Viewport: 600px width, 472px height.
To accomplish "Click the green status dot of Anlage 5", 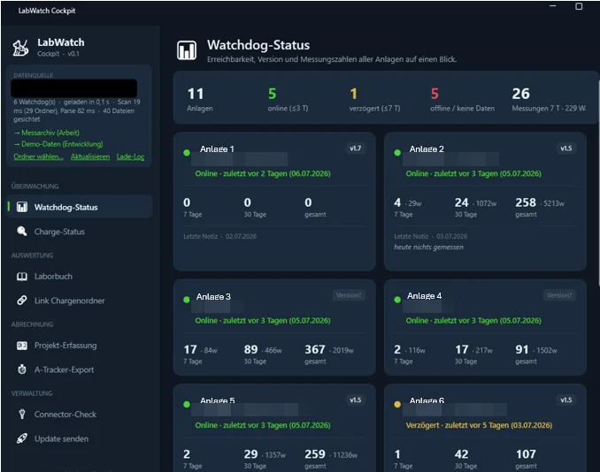I will [187, 404].
